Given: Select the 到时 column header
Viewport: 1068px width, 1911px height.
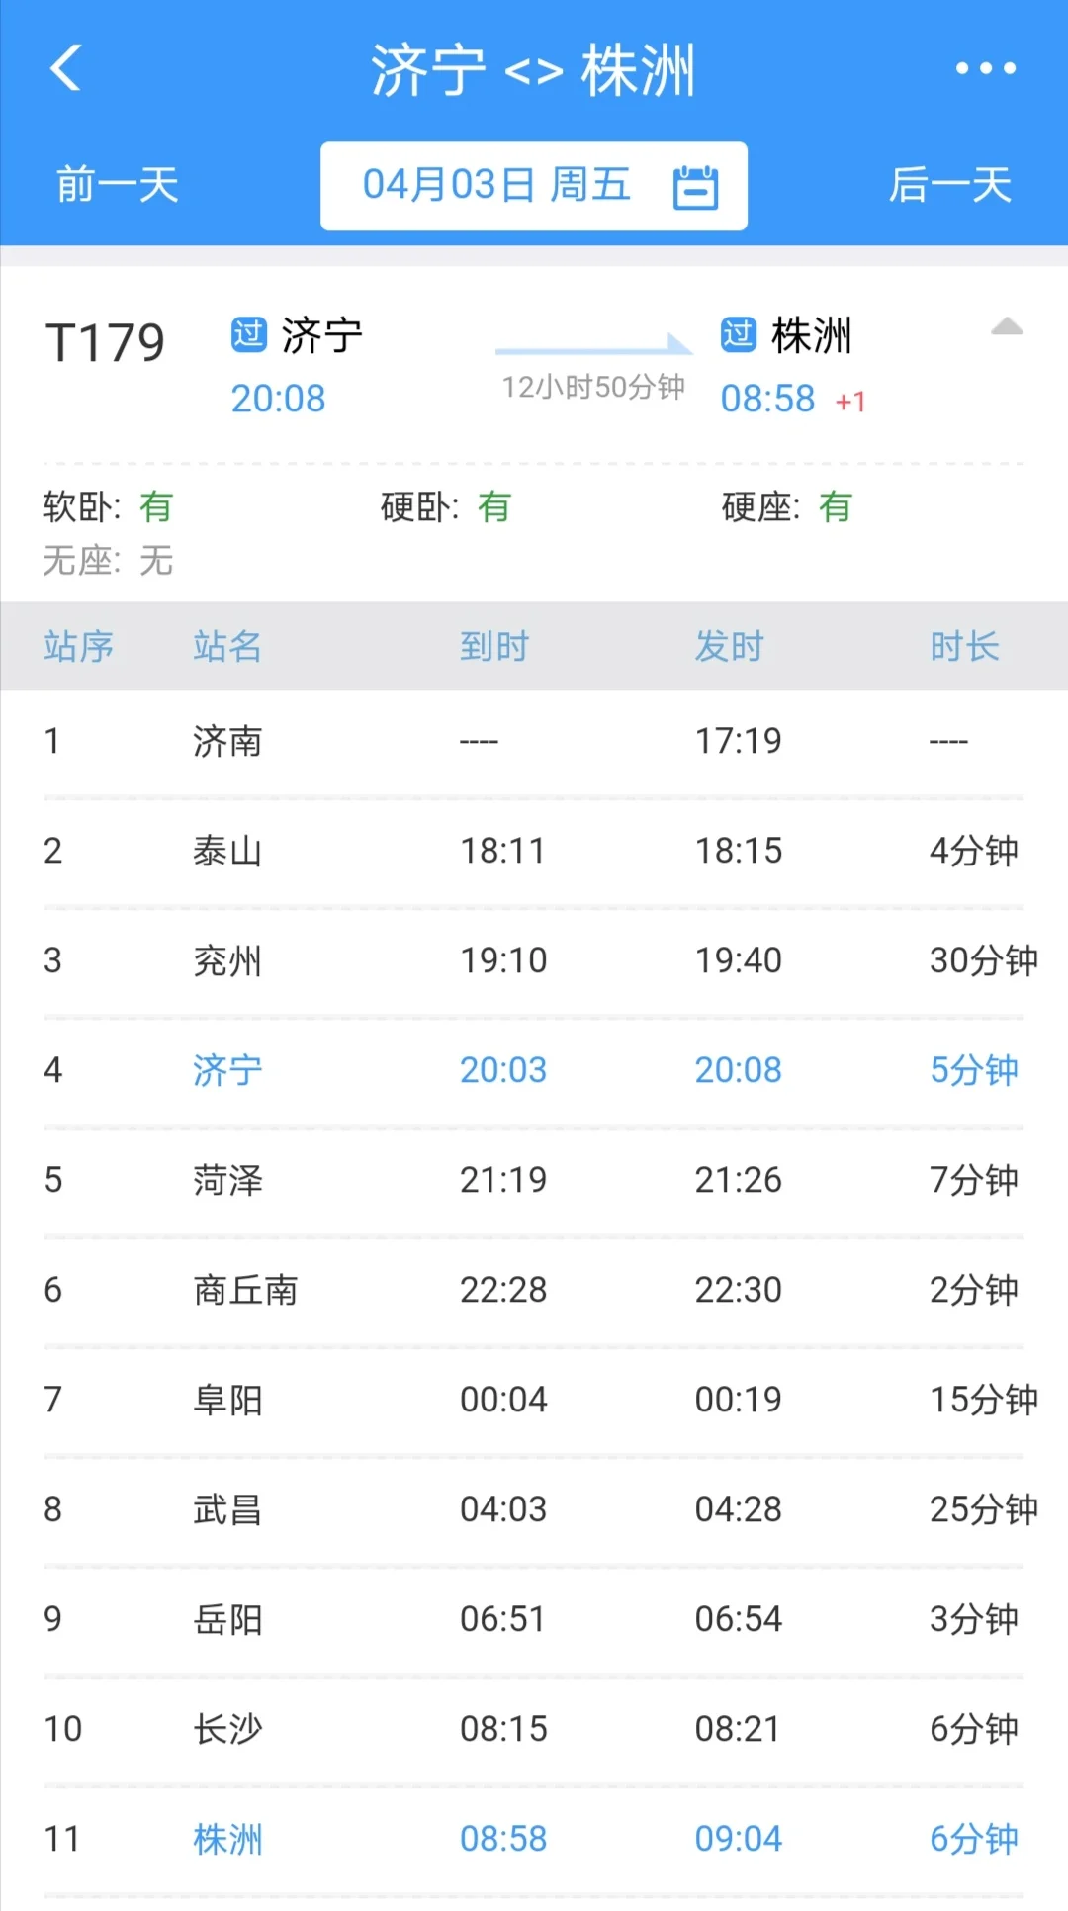Looking at the screenshot, I should [x=495, y=646].
